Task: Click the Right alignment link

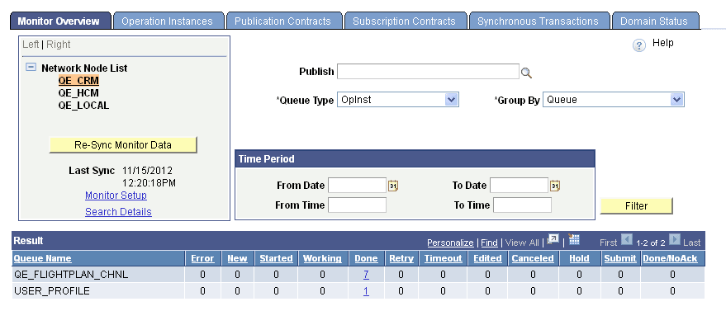Action: point(59,45)
